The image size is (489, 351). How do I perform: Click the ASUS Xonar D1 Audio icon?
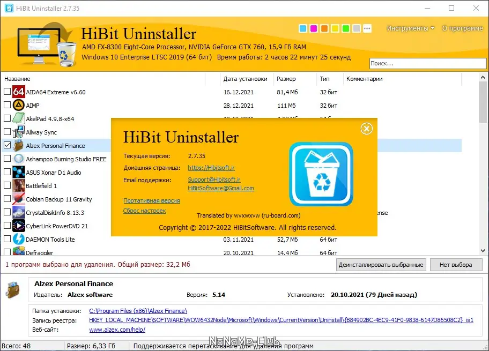(19, 172)
